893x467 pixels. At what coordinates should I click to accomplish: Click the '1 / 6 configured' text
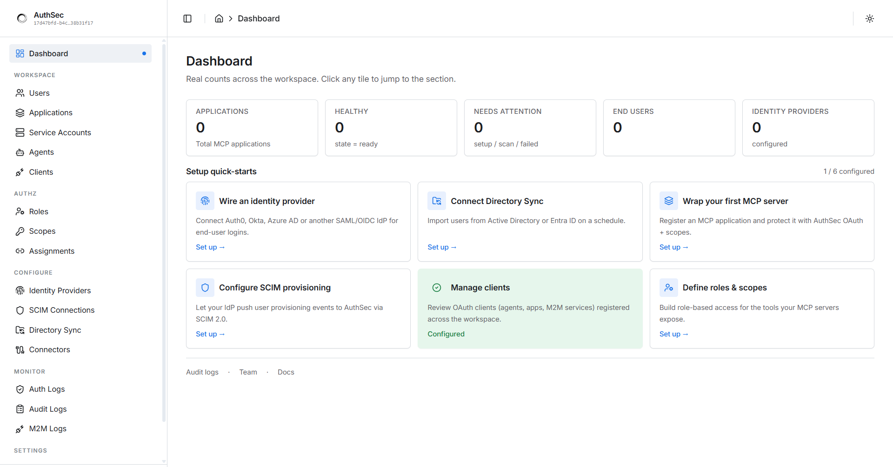pyautogui.click(x=849, y=171)
